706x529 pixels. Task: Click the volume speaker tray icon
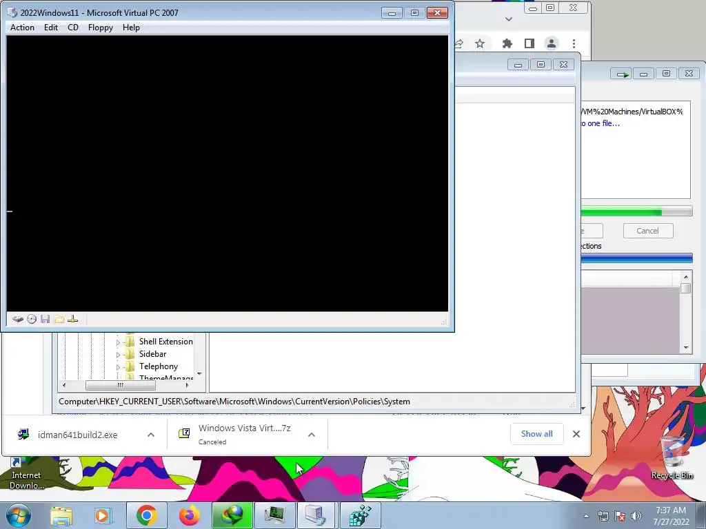coord(636,517)
